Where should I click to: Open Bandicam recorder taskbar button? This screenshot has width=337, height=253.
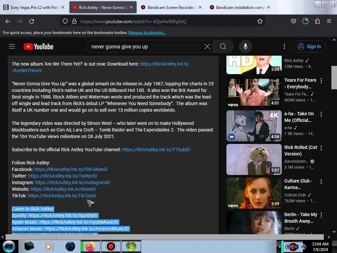click(x=111, y=246)
